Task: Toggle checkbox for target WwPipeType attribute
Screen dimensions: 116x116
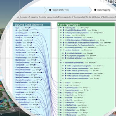Action: point(64,105)
